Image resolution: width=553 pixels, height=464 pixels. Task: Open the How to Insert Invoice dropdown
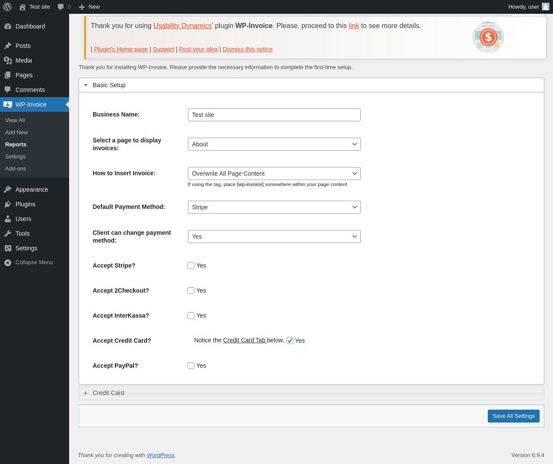point(274,174)
